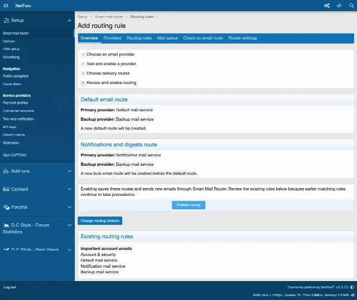Switch to the Router settings tab
The width and height of the screenshot is (357, 300).
click(243, 38)
